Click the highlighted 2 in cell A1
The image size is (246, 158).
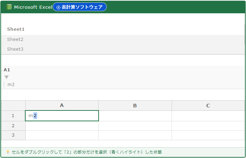[35, 116]
